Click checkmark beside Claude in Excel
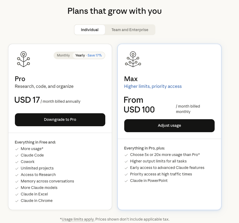The image size is (239, 223). pos(17,194)
